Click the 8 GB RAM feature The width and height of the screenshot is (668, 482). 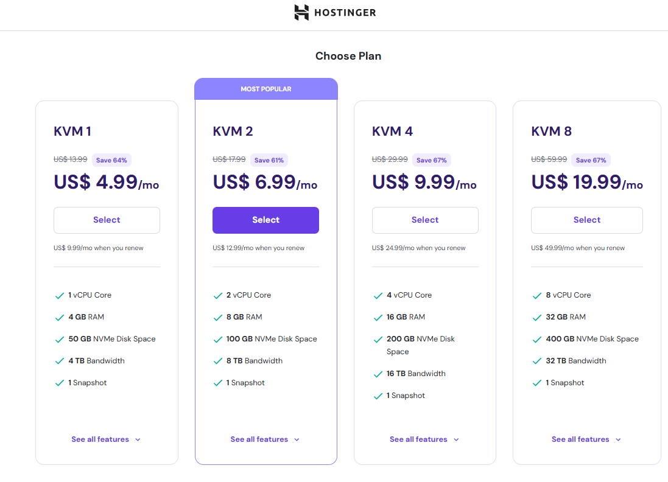[245, 317]
